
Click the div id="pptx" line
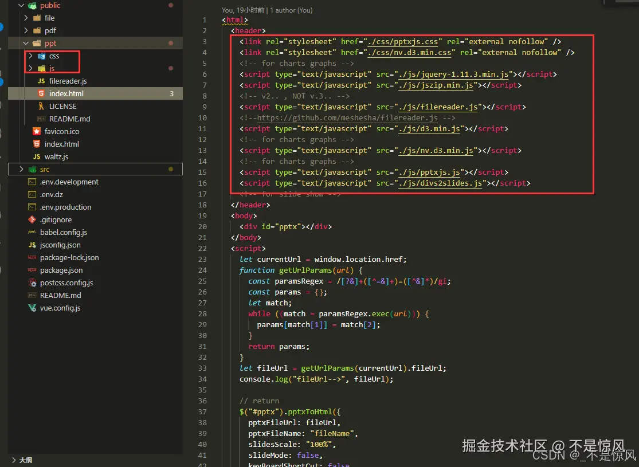[x=285, y=226]
